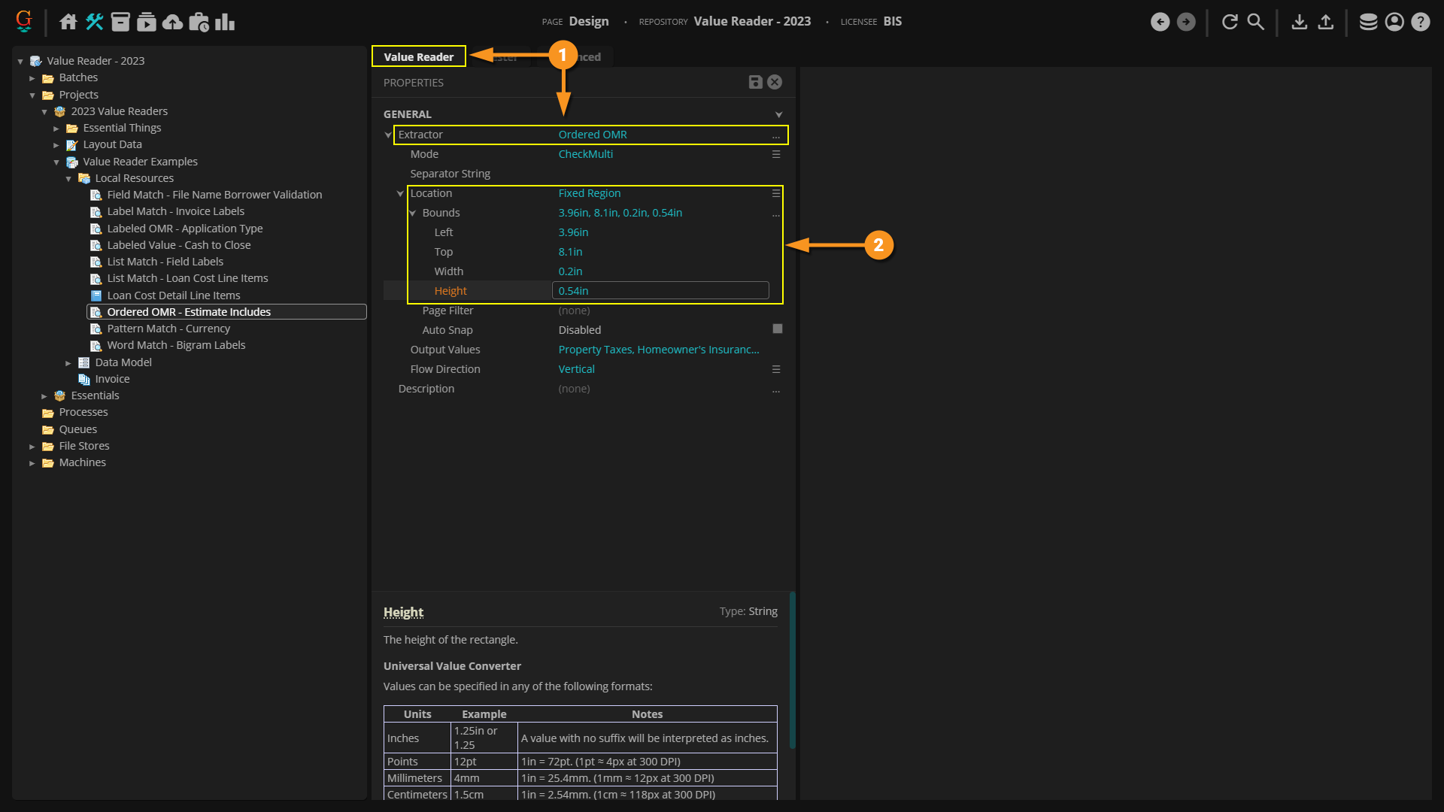Click the cloud upload icon

173,22
